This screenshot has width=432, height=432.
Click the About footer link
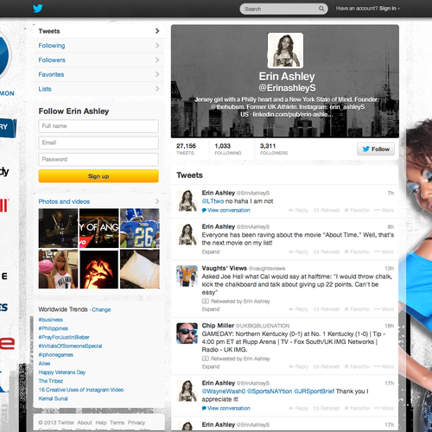pyautogui.click(x=85, y=422)
